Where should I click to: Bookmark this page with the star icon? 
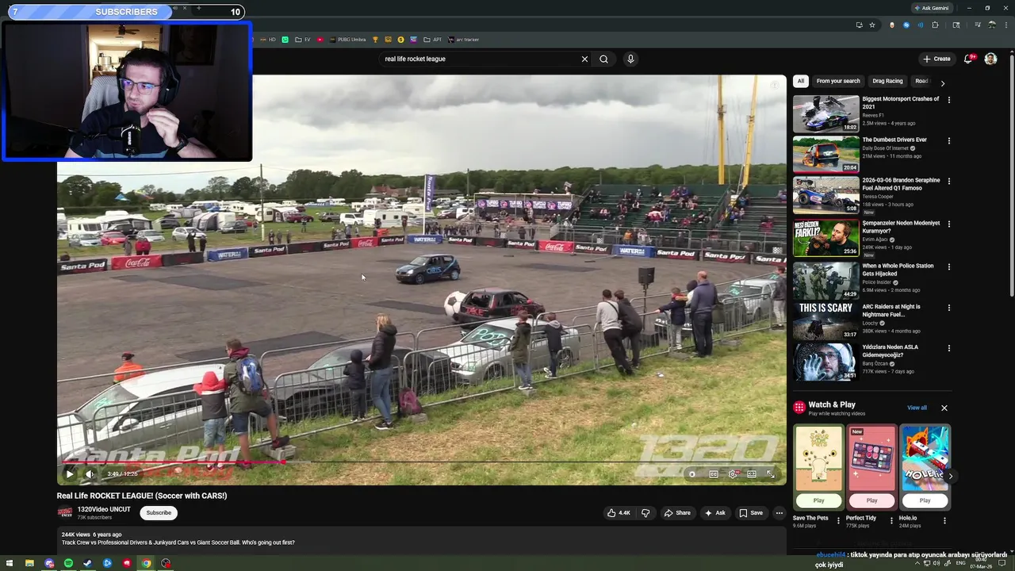point(872,25)
